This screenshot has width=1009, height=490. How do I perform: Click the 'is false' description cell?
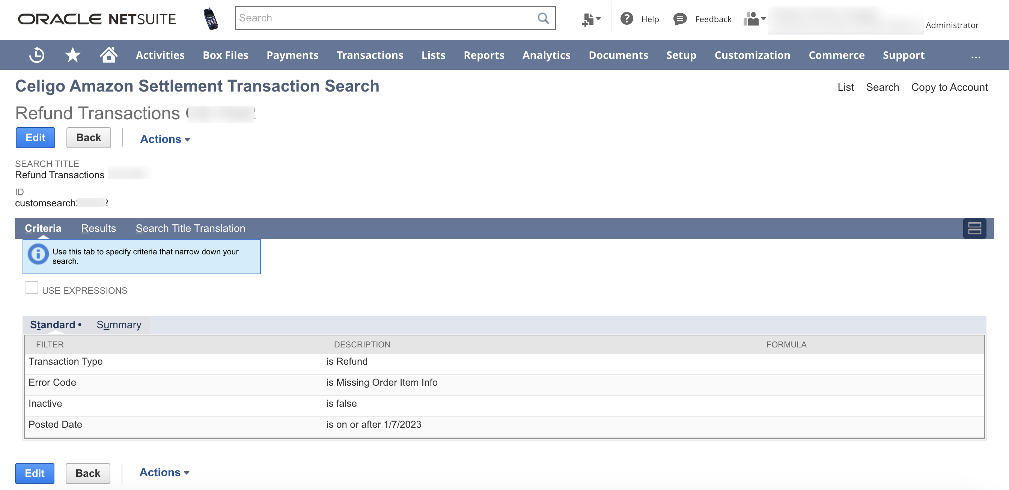(341, 403)
